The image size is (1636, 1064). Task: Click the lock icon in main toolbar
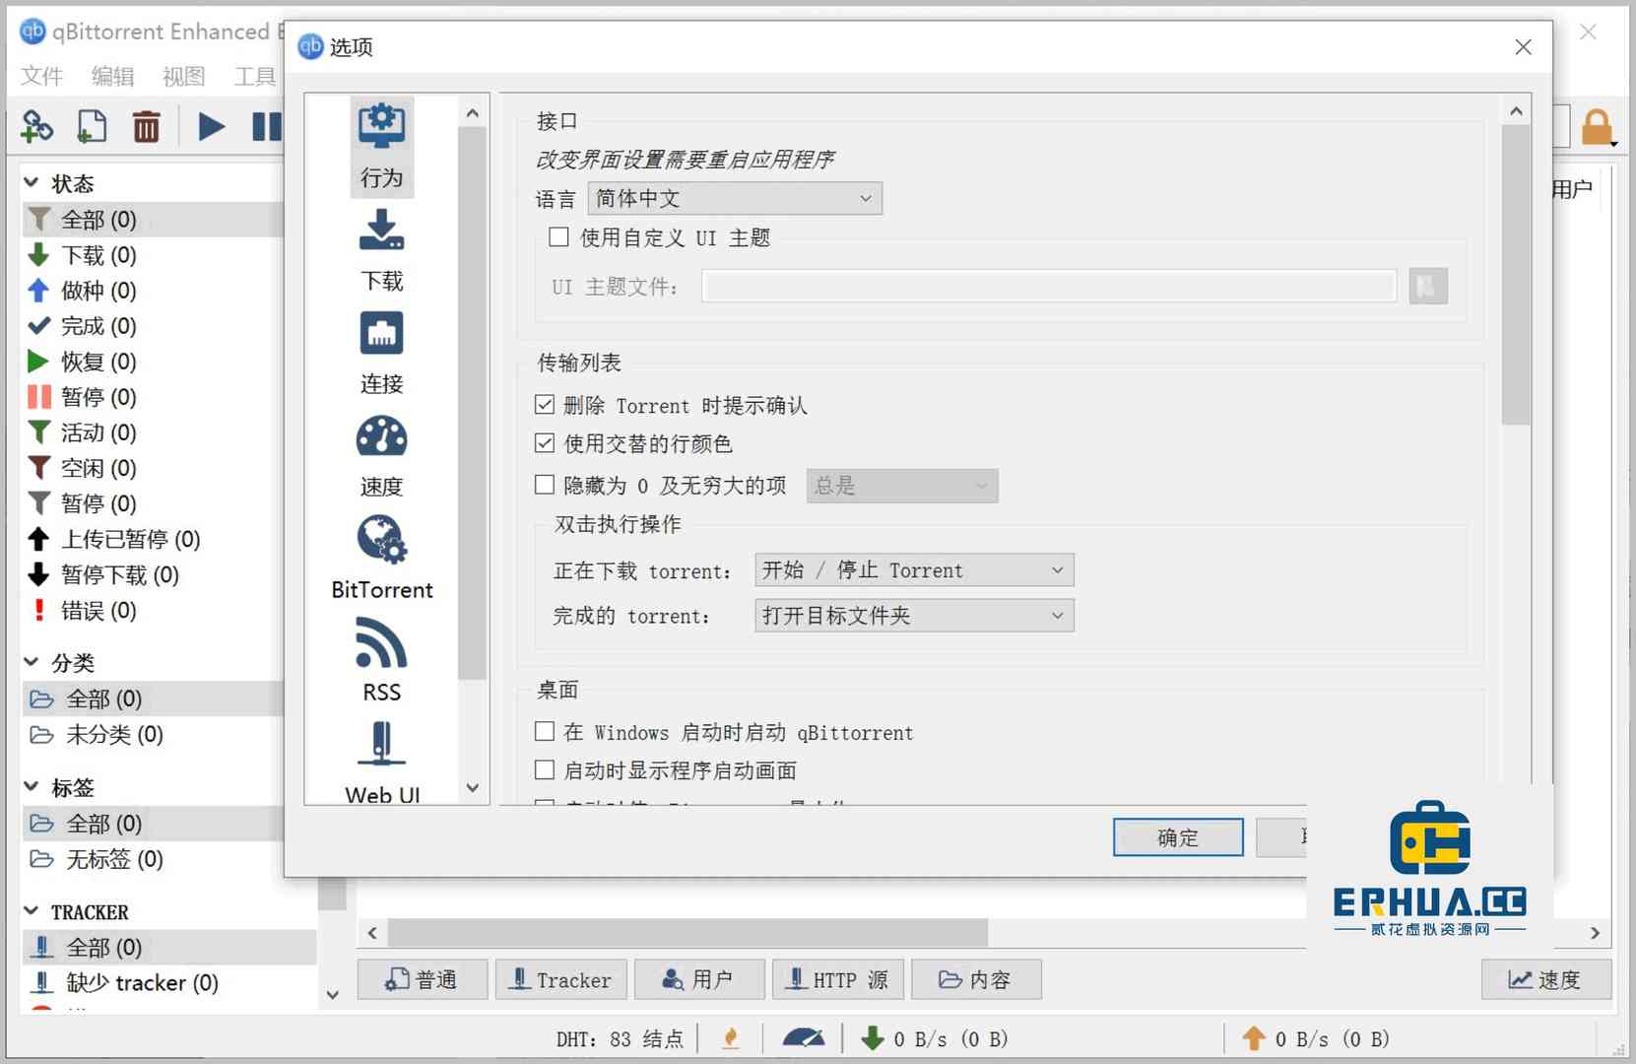click(x=1598, y=128)
